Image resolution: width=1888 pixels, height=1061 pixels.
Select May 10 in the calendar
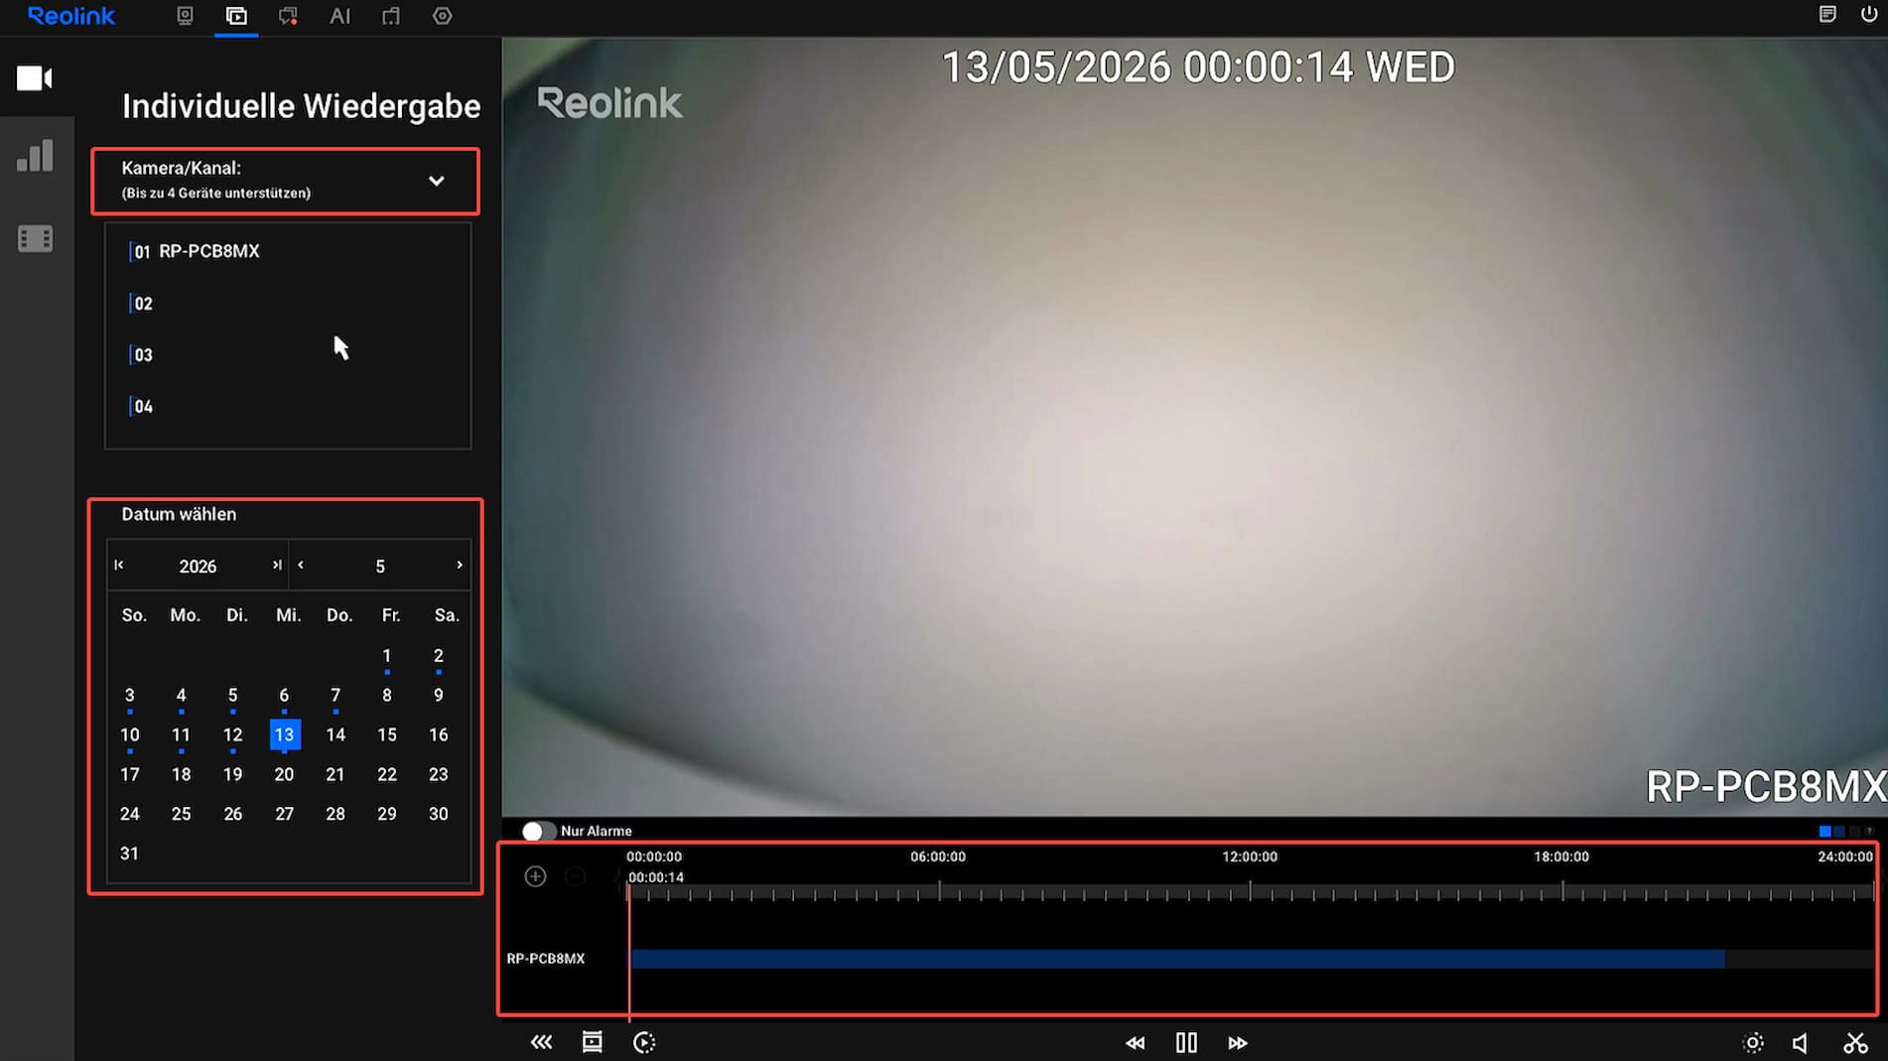[x=130, y=735]
